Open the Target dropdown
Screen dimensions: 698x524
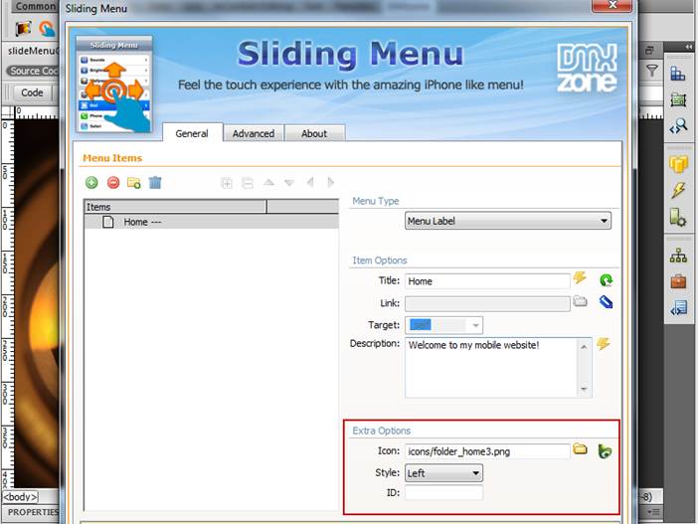point(443,325)
